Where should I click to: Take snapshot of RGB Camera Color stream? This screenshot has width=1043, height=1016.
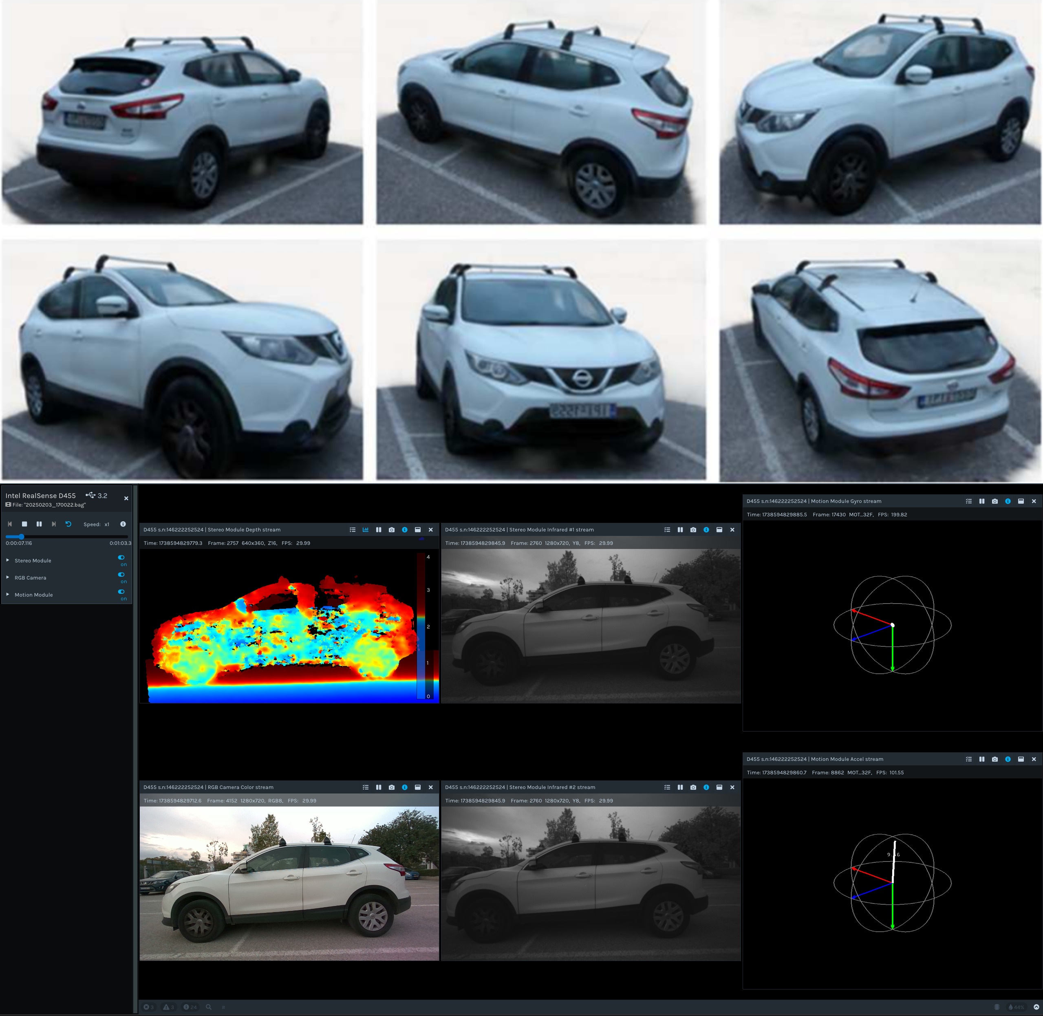tap(391, 787)
